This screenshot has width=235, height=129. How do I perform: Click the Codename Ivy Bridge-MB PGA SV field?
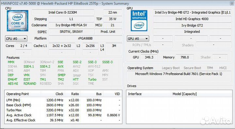coord(71,25)
